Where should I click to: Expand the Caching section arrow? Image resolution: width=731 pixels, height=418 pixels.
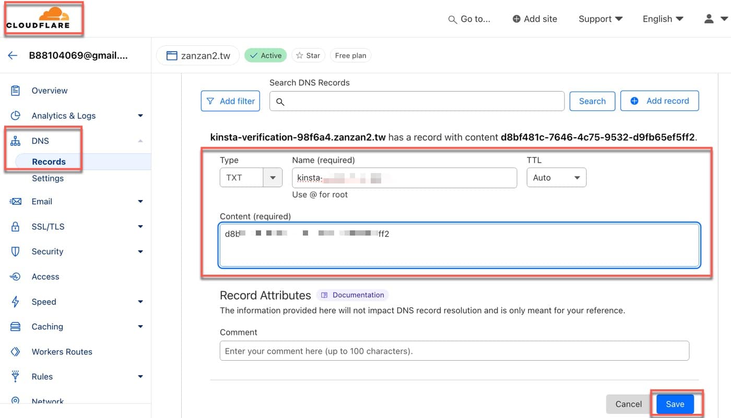[140, 327]
